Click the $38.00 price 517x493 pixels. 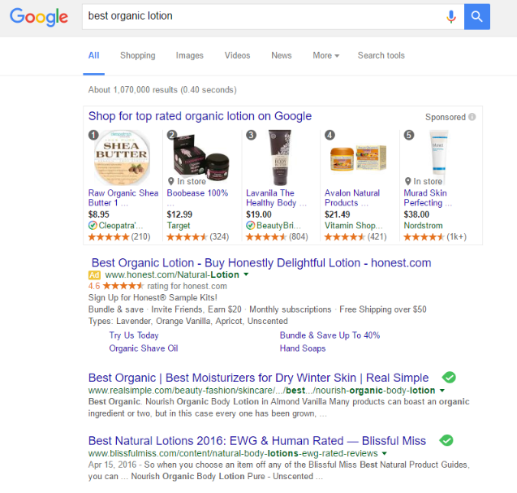[x=416, y=214]
